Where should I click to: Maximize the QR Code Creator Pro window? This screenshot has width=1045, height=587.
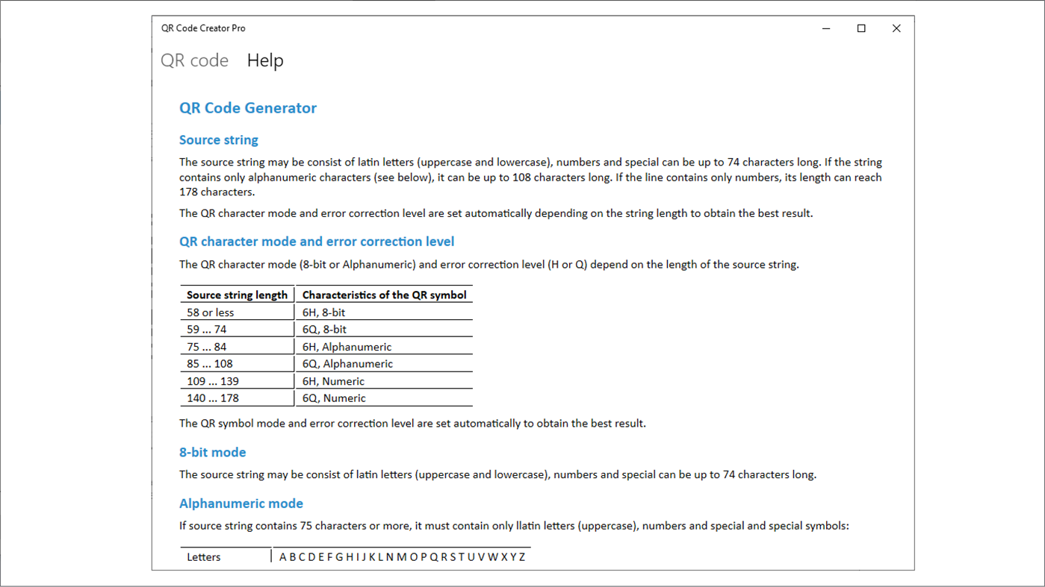point(861,28)
